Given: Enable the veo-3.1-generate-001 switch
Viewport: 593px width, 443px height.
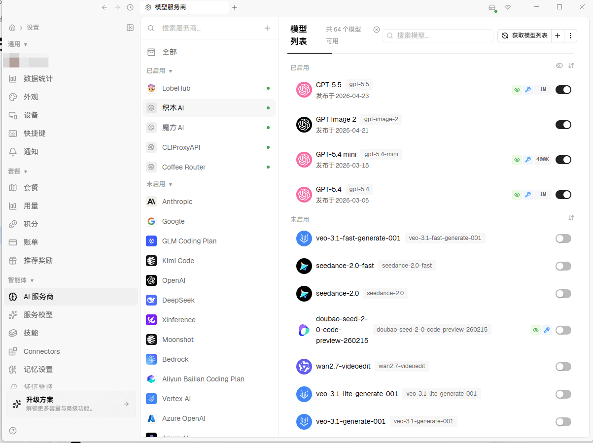Looking at the screenshot, I should coord(563,422).
